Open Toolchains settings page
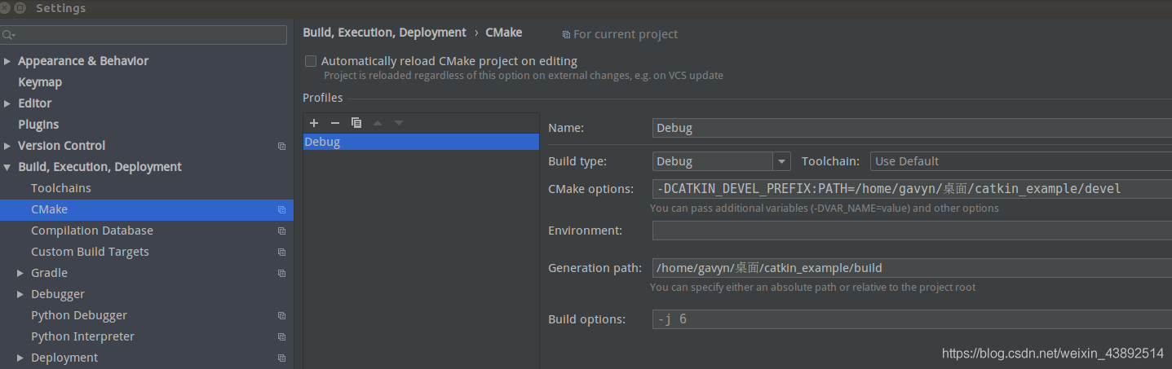The image size is (1172, 369). coord(61,188)
